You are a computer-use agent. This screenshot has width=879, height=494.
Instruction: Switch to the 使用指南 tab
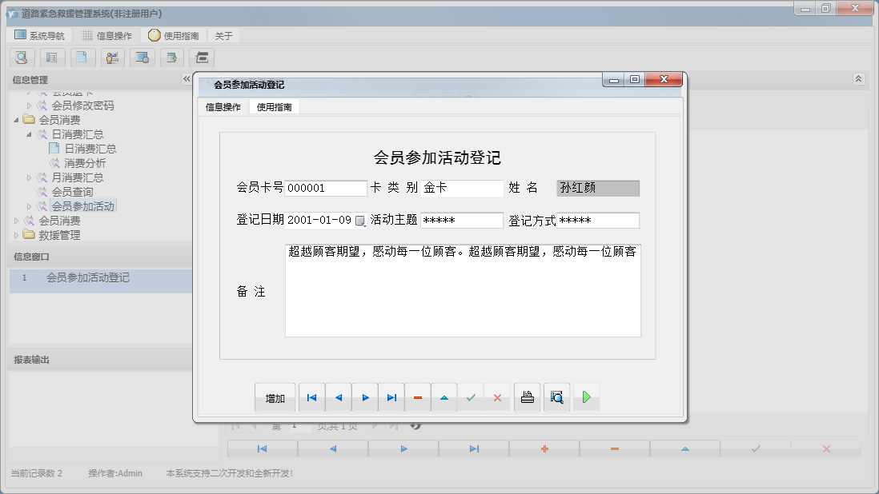click(275, 106)
